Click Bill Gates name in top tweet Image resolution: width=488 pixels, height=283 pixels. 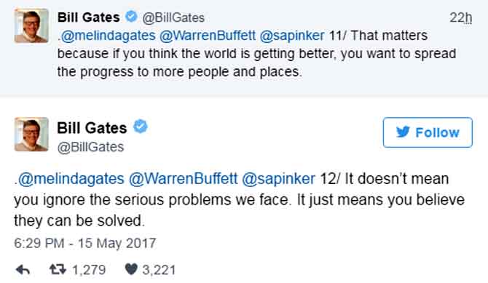click(89, 17)
